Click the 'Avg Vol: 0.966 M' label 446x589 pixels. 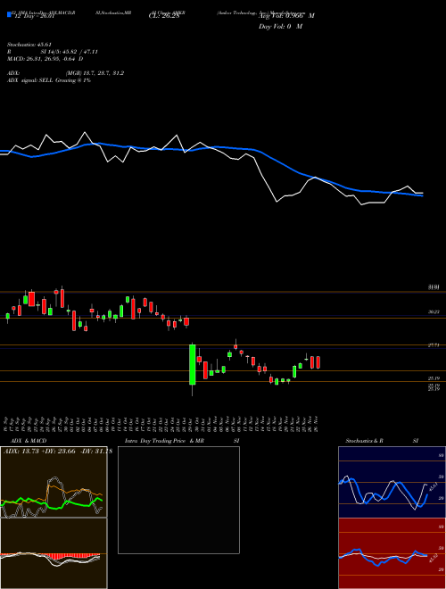(x=286, y=16)
